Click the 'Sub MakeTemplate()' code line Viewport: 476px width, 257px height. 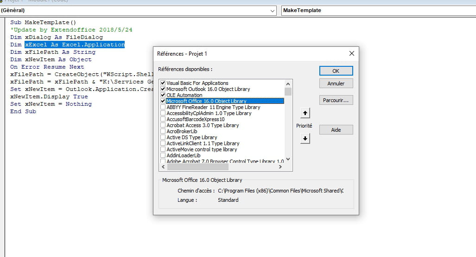43,22
